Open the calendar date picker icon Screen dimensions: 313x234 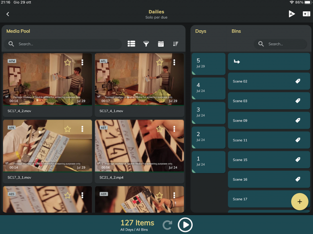(x=161, y=44)
